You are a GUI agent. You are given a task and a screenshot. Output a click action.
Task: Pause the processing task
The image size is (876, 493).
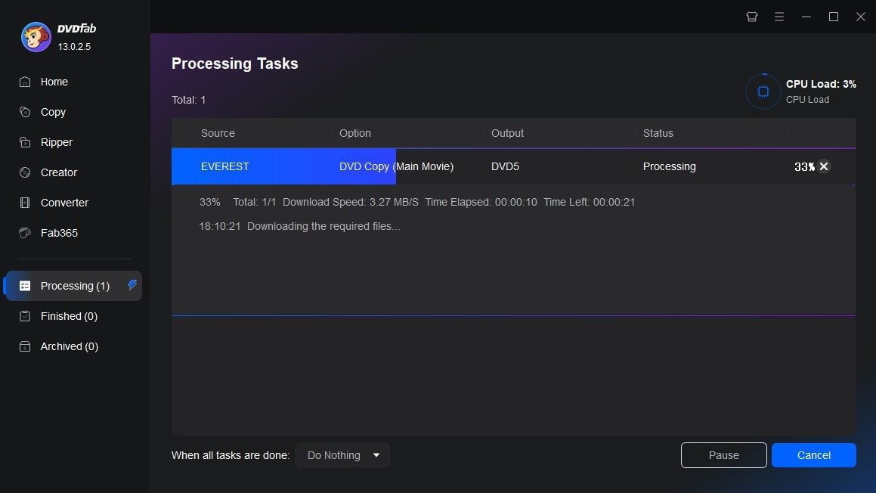point(723,455)
